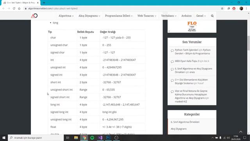Expand the Akış Diyagramı menu

point(89,16)
